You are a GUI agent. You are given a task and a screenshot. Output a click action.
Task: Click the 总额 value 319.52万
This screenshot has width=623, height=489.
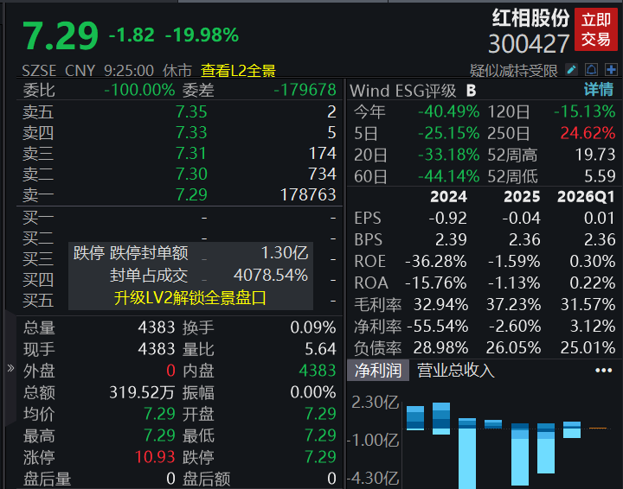142,392
